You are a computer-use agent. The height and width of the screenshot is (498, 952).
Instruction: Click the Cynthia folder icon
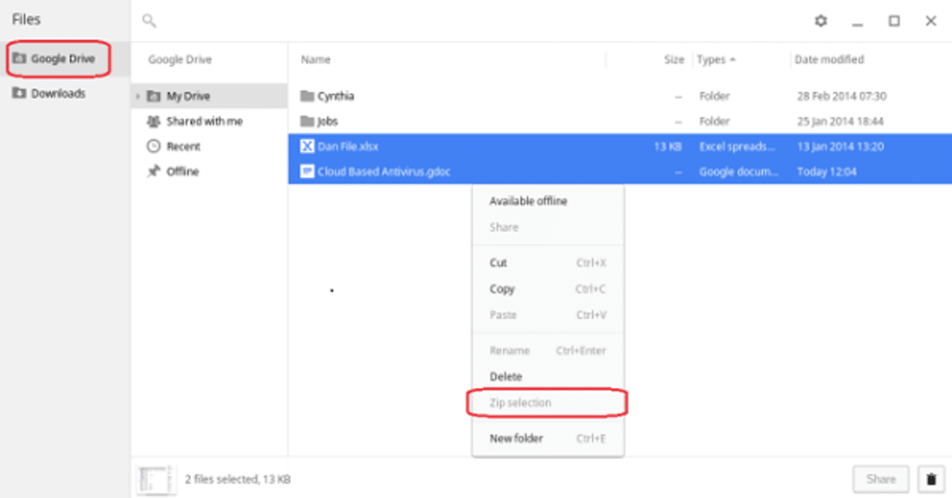point(307,96)
